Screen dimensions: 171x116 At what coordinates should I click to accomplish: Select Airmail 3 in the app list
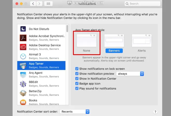pos(41,56)
